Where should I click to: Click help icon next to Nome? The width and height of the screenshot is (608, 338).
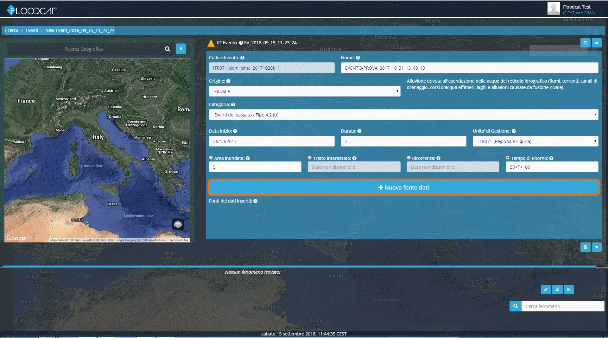358,58
